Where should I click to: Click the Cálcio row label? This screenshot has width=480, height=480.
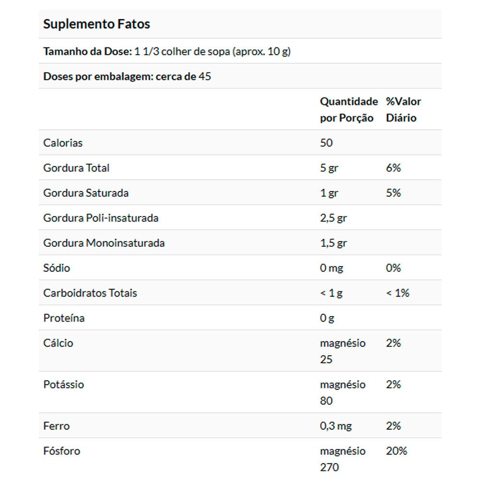(58, 343)
